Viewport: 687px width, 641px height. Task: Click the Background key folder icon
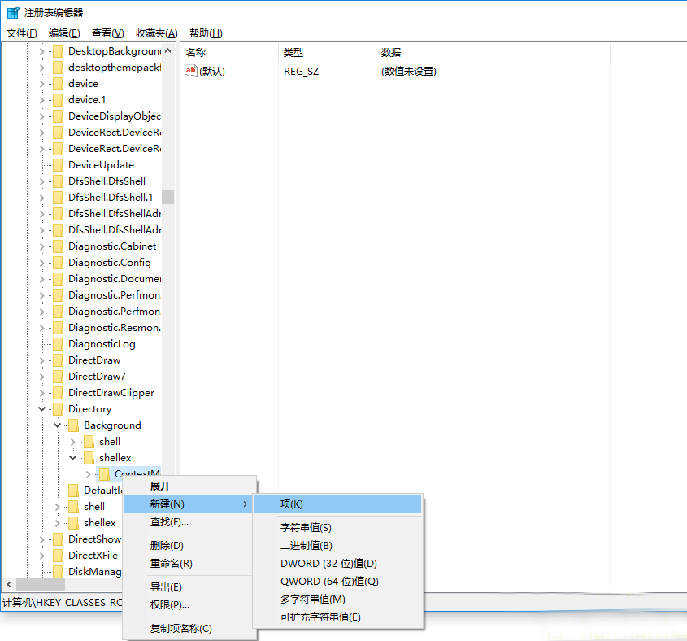(73, 425)
